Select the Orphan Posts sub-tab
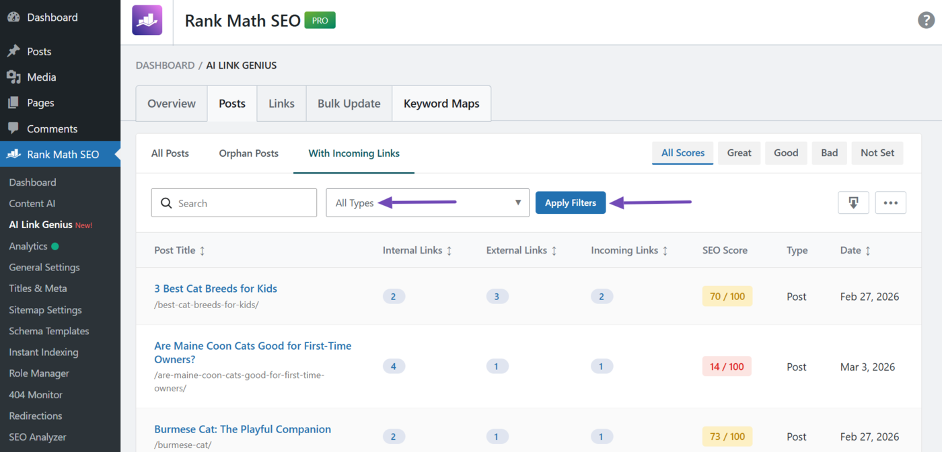Screen dimensions: 942x452 [249, 153]
